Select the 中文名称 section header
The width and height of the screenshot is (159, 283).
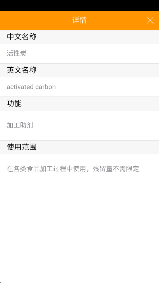(79, 37)
